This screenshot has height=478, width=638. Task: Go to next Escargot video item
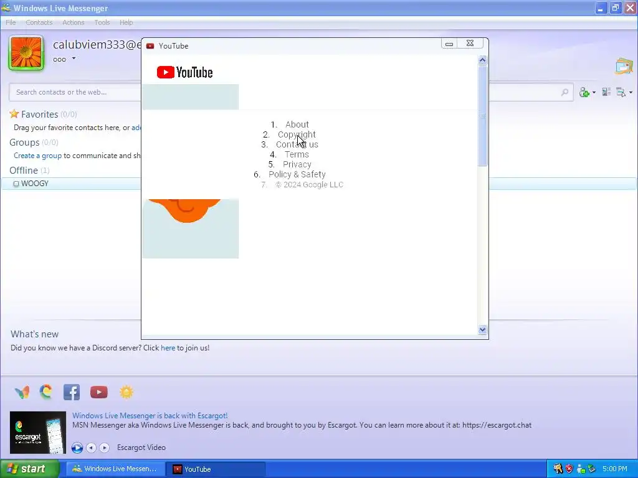(104, 448)
